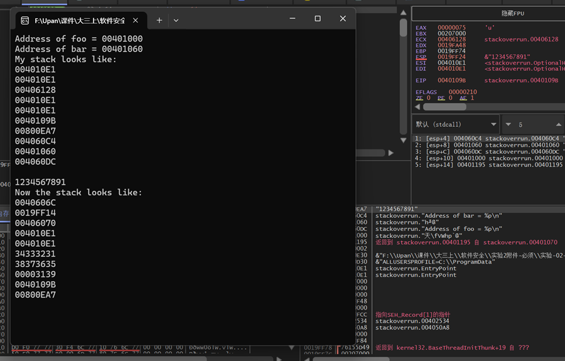Close the F:\Upan console tab
The width and height of the screenshot is (565, 361).
tap(136, 20)
